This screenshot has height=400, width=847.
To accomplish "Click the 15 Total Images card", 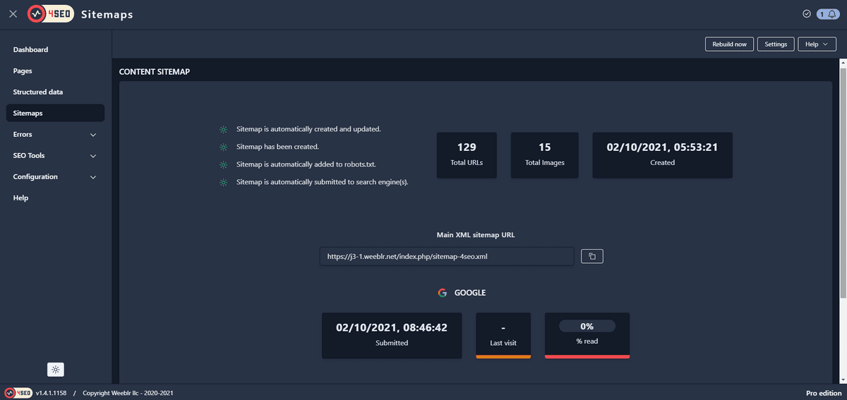I will click(544, 154).
